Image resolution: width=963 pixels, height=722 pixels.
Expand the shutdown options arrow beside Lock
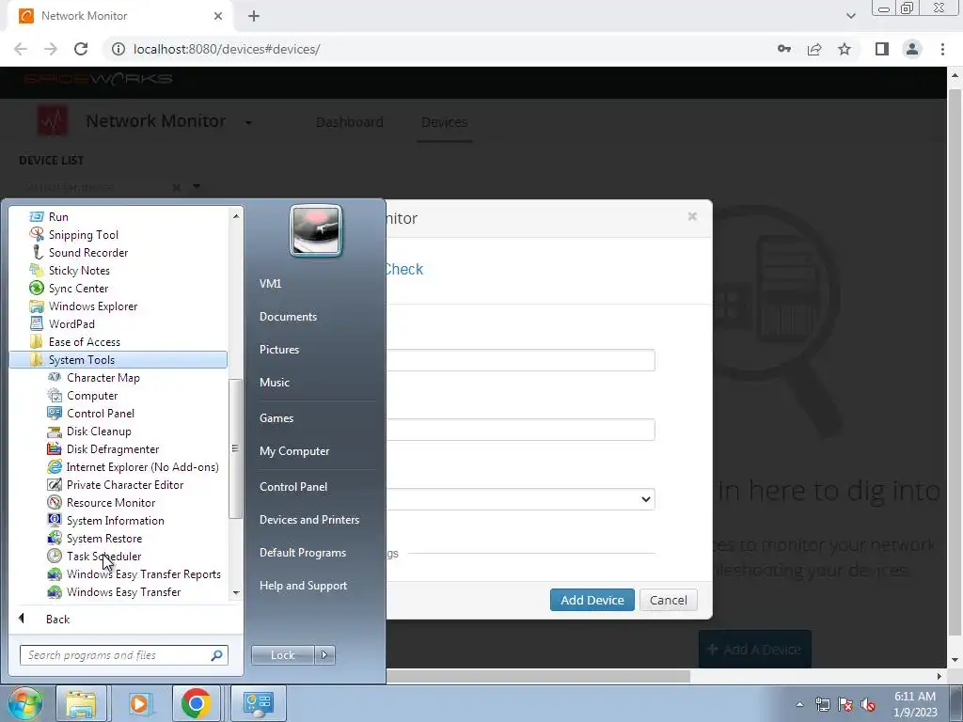point(324,655)
